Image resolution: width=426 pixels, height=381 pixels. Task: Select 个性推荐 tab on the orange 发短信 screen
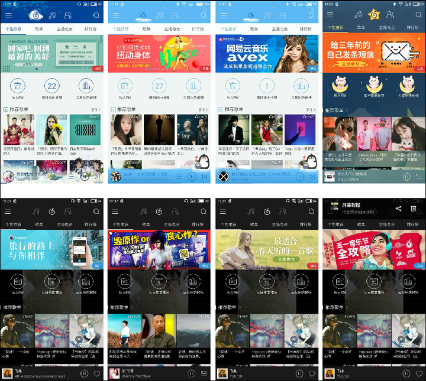coord(335,28)
